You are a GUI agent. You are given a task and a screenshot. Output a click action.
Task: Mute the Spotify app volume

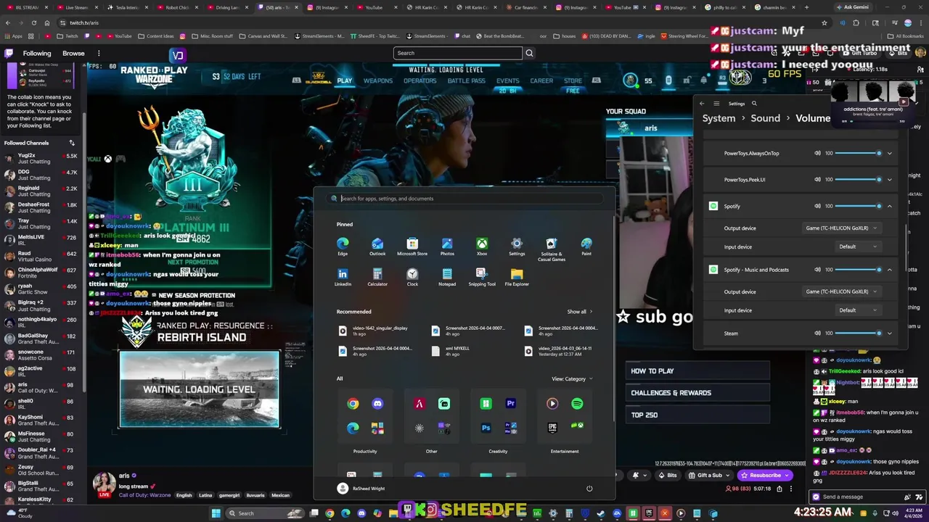(818, 206)
